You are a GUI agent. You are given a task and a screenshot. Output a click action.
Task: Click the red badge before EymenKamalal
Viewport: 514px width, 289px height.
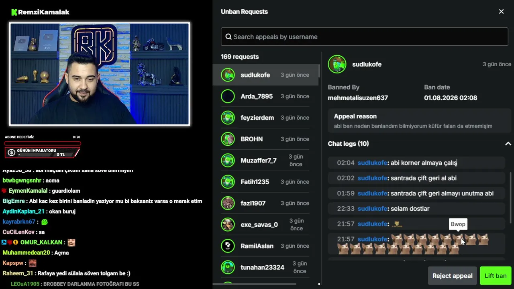[4, 191]
